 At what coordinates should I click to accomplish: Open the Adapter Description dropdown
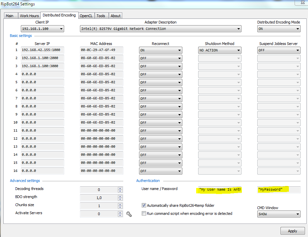click(x=161, y=29)
